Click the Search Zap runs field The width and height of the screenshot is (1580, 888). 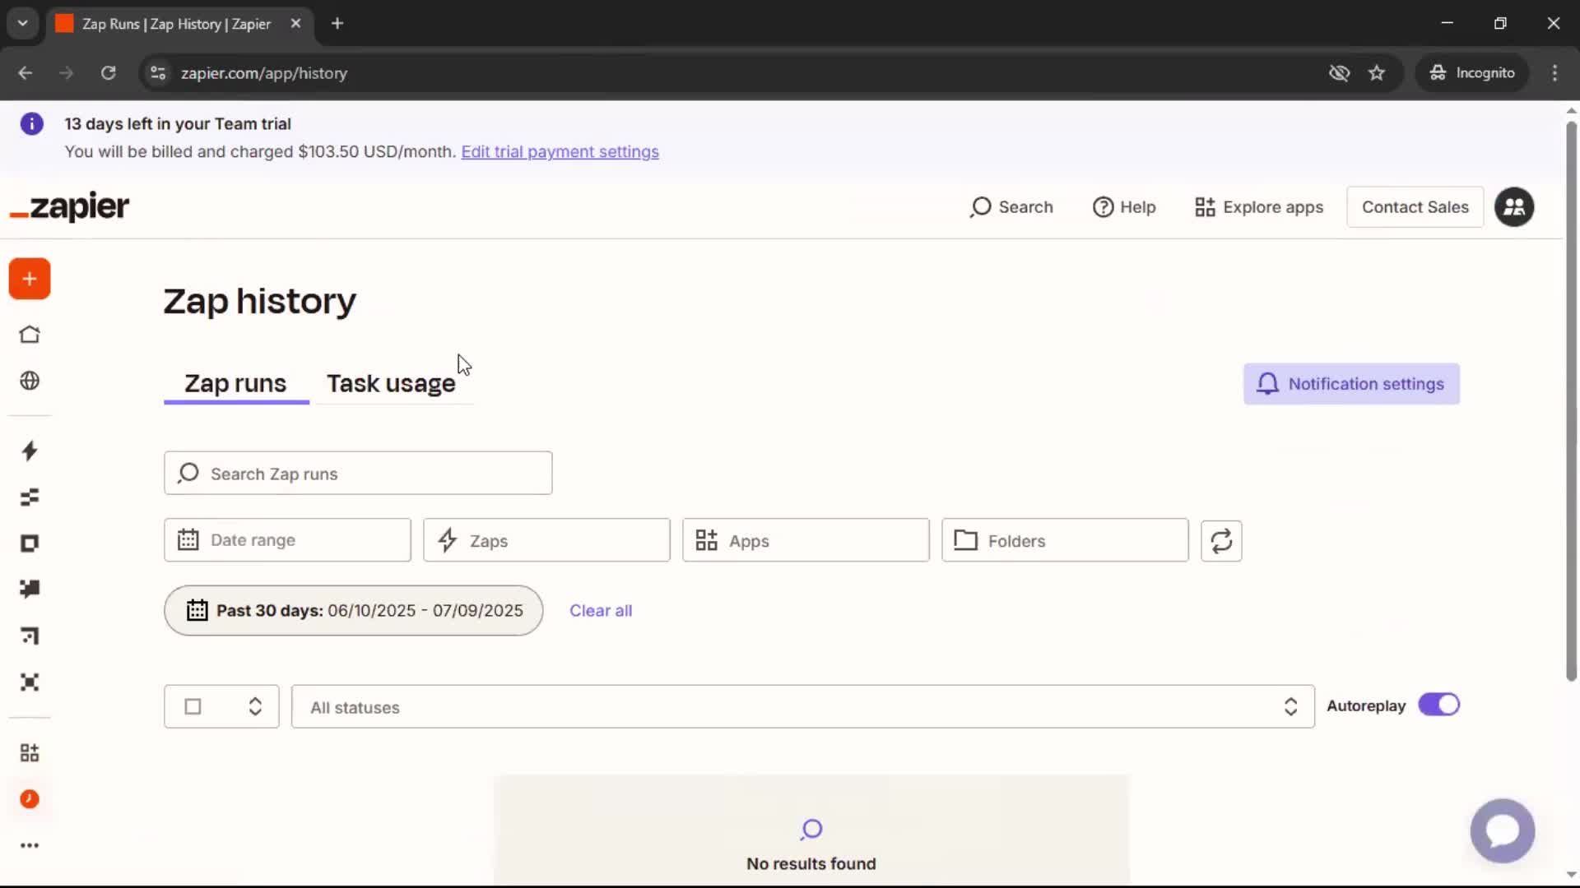click(x=358, y=473)
